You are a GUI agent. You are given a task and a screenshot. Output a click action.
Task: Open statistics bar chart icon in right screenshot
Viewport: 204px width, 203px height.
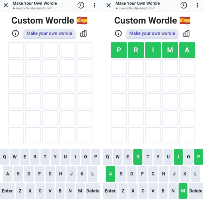tap(186, 33)
